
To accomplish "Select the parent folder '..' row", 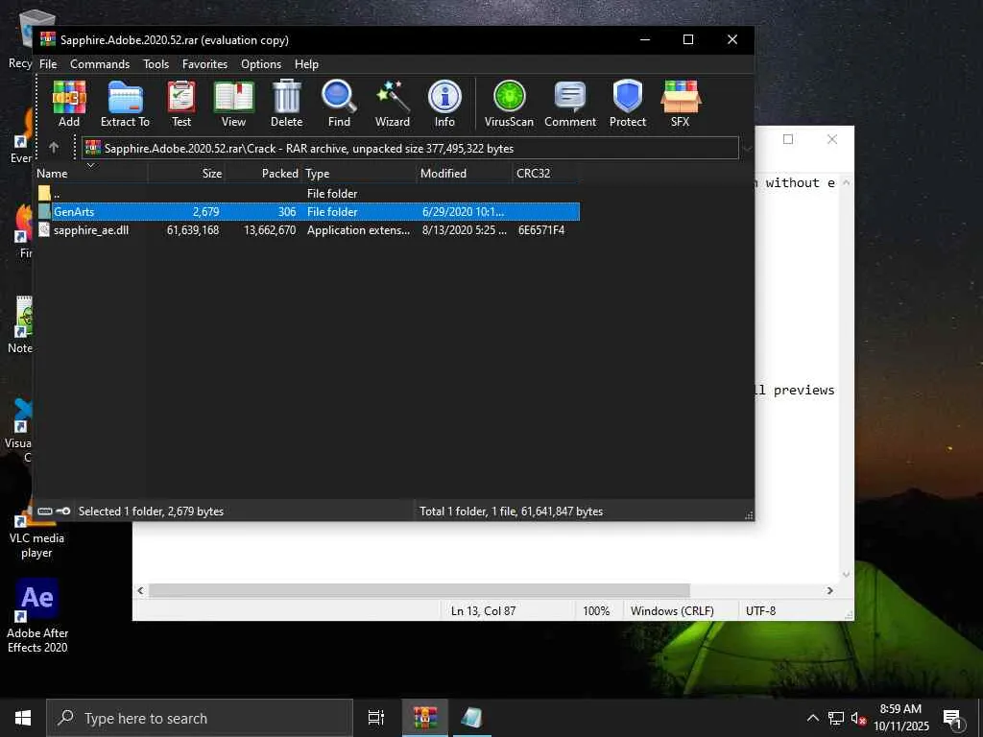I will tap(307, 194).
